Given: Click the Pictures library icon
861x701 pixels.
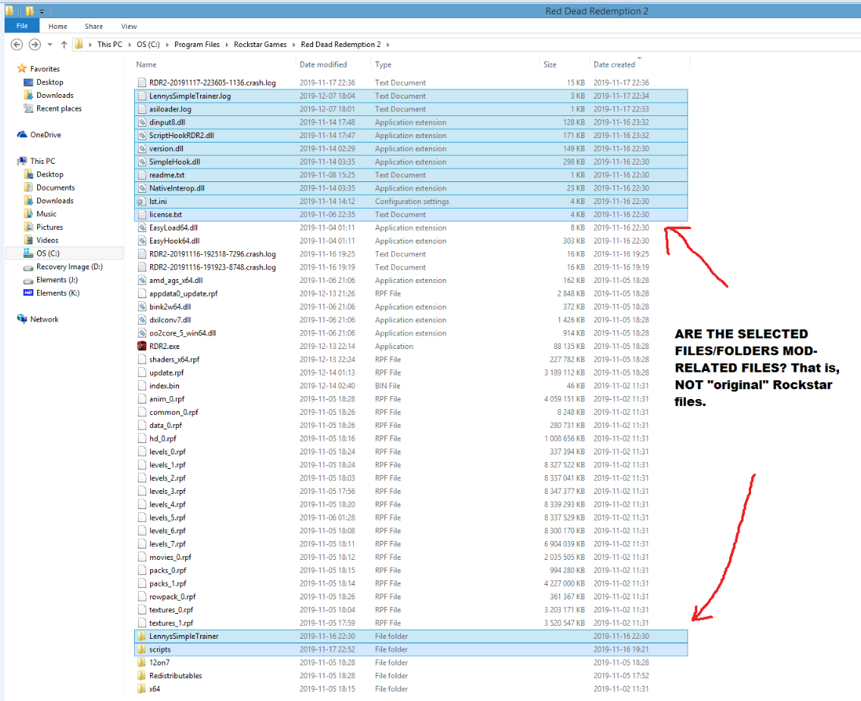Looking at the screenshot, I should [29, 227].
